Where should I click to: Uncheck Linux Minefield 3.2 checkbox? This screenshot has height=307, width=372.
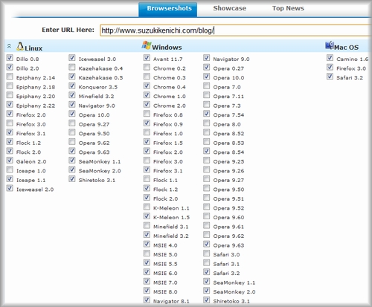pos(72,95)
